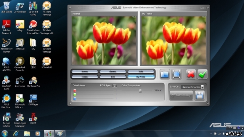Open the folder icon in Splendid window
Viewport: 244px width, 137px height.
(165, 74)
